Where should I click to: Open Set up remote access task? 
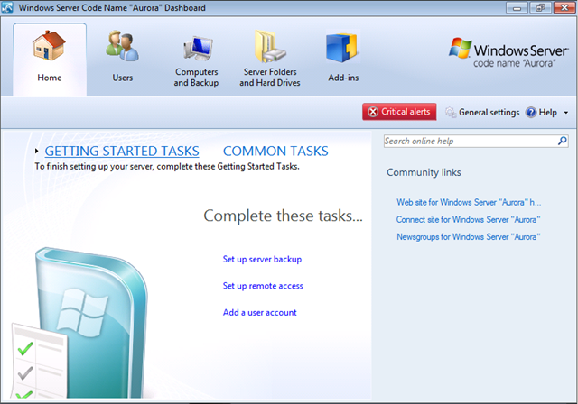(x=263, y=286)
